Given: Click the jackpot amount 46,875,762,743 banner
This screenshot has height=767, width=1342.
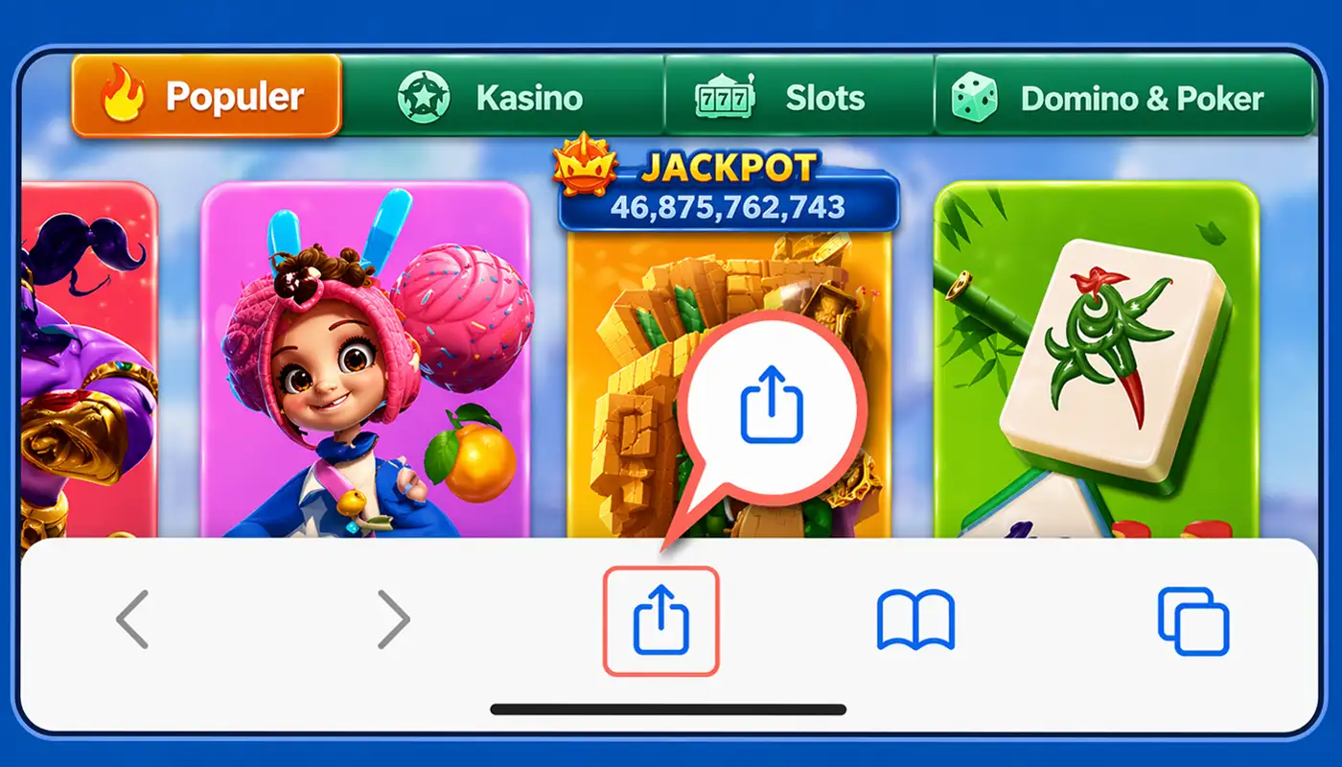Looking at the screenshot, I should point(729,206).
